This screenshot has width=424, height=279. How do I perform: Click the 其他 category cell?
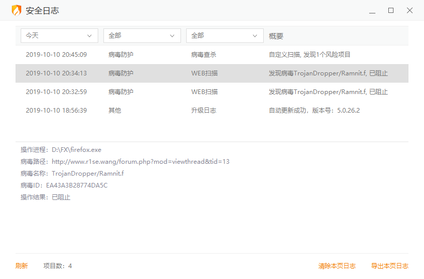pos(115,111)
